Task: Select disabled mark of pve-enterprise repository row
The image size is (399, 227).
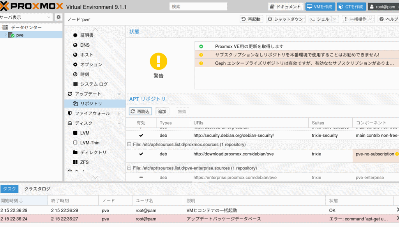Action: point(141,177)
